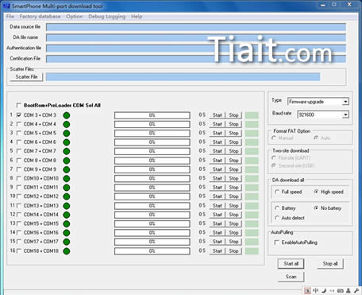Click the green status indicator for COM 3
The height and width of the screenshot is (295, 362).
point(67,115)
